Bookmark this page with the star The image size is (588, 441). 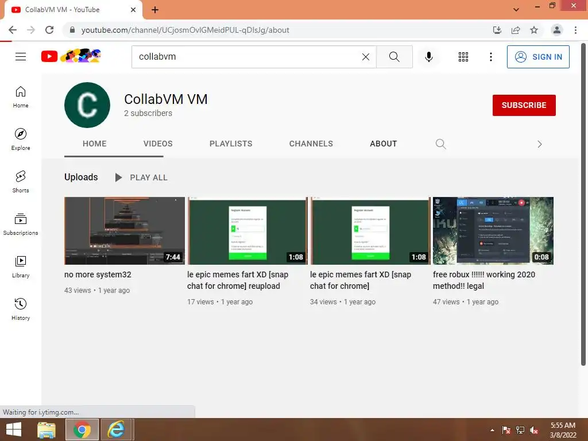534,30
